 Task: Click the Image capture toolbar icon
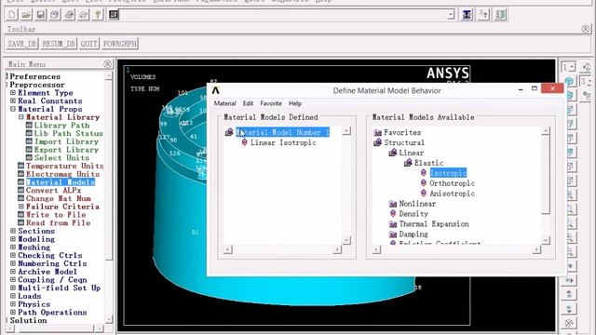69,15
